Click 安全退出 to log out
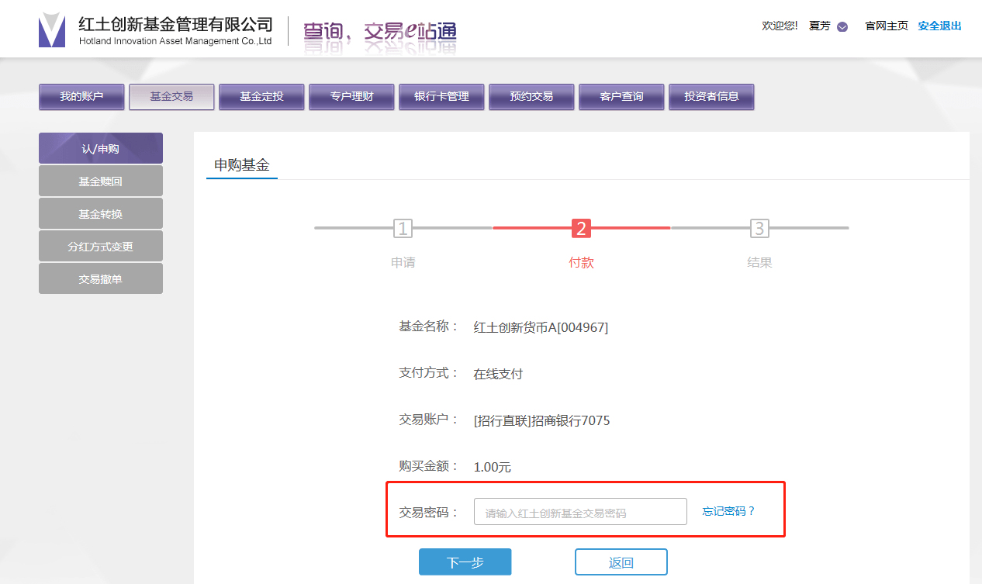982x584 pixels. 939,26
